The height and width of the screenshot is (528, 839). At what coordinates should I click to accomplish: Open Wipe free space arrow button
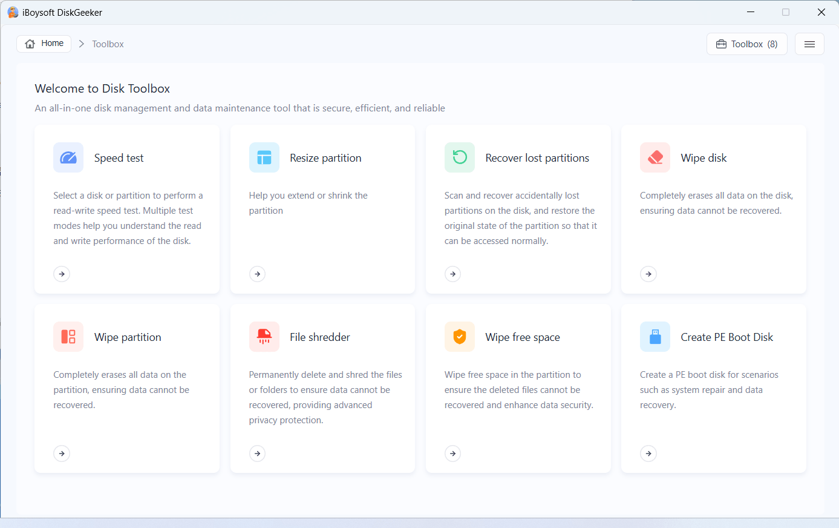pos(453,454)
